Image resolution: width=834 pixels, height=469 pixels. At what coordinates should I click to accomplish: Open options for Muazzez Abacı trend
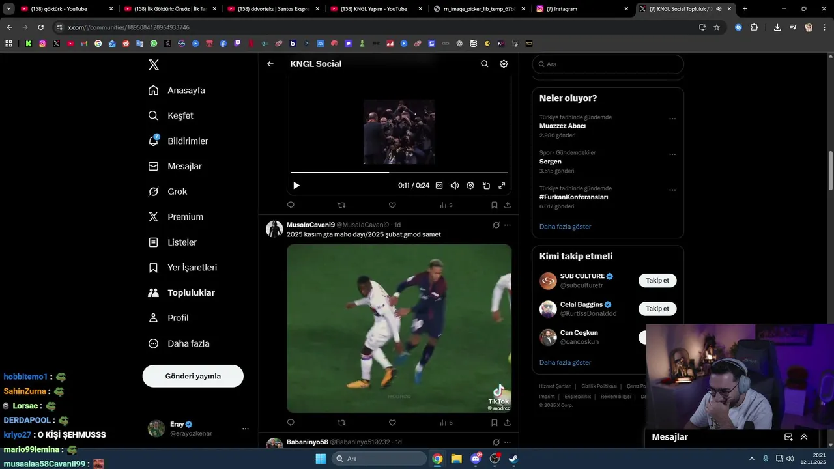tap(672, 119)
